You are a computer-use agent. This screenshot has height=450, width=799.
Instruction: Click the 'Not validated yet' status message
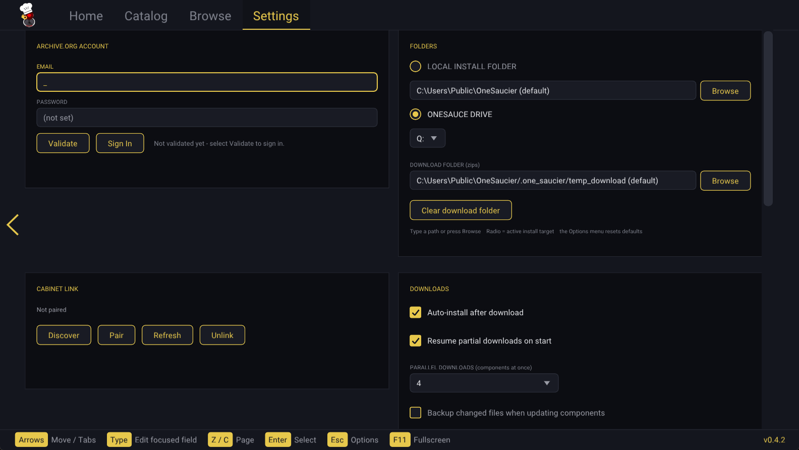click(x=219, y=143)
